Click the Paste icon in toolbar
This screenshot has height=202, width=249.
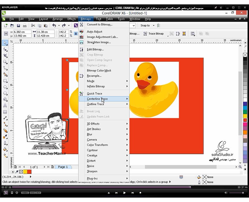(45, 25)
